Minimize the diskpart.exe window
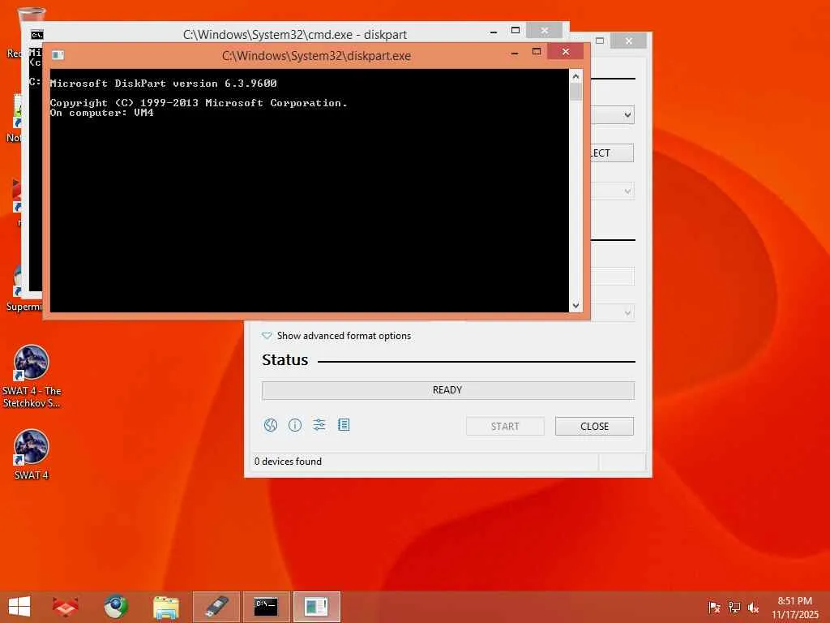The width and height of the screenshot is (830, 623). [515, 52]
